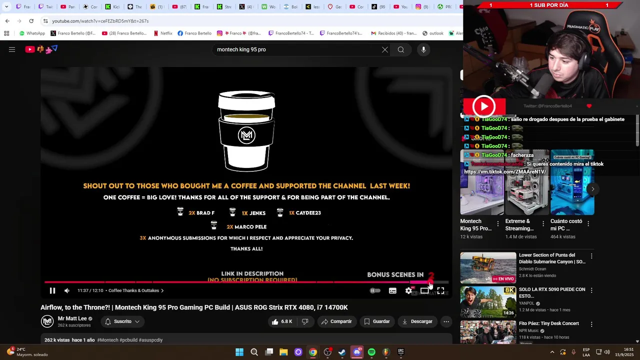This screenshot has width=640, height=360.
Task: Click the youtube.com address bar URL
Action: click(100, 21)
